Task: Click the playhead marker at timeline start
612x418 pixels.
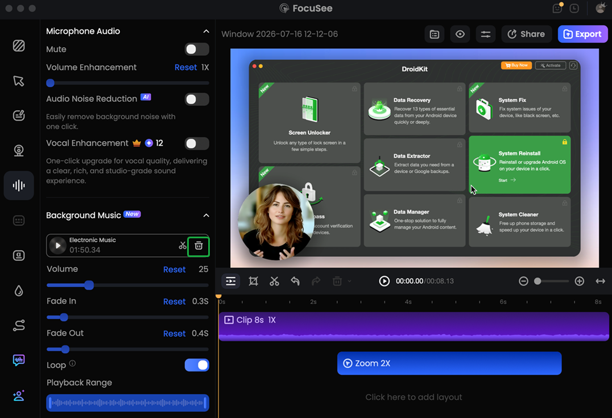Action: coord(218,297)
